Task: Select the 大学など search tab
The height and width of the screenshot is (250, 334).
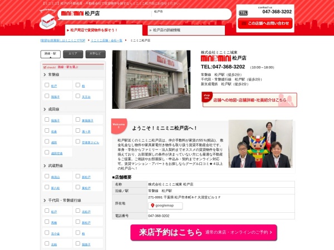Action: tap(95, 54)
